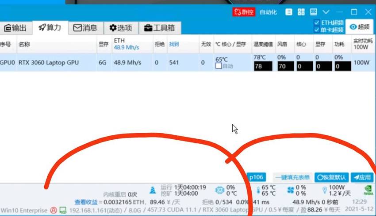Image resolution: width=376 pixels, height=216 pixels.
Task: Click the 温度阈值 column header
Action: coord(263,44)
